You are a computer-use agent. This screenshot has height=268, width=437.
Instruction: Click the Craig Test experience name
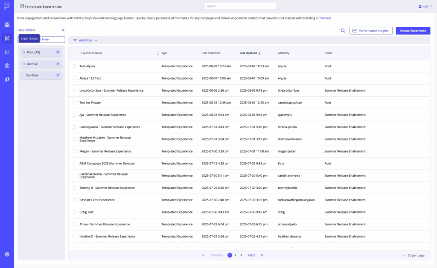tap(86, 212)
